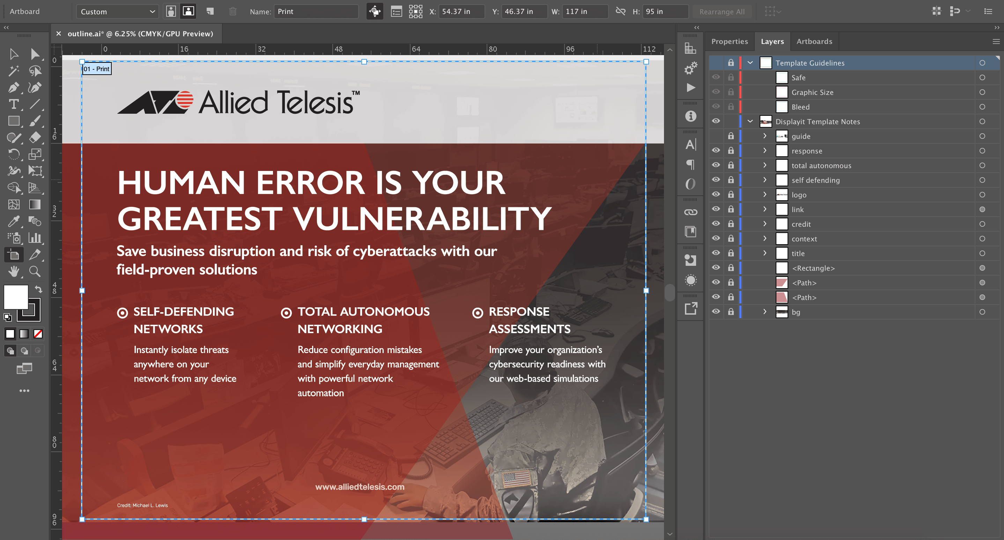Select the Eyedropper tool
This screenshot has height=540, width=1004.
[x=13, y=221]
